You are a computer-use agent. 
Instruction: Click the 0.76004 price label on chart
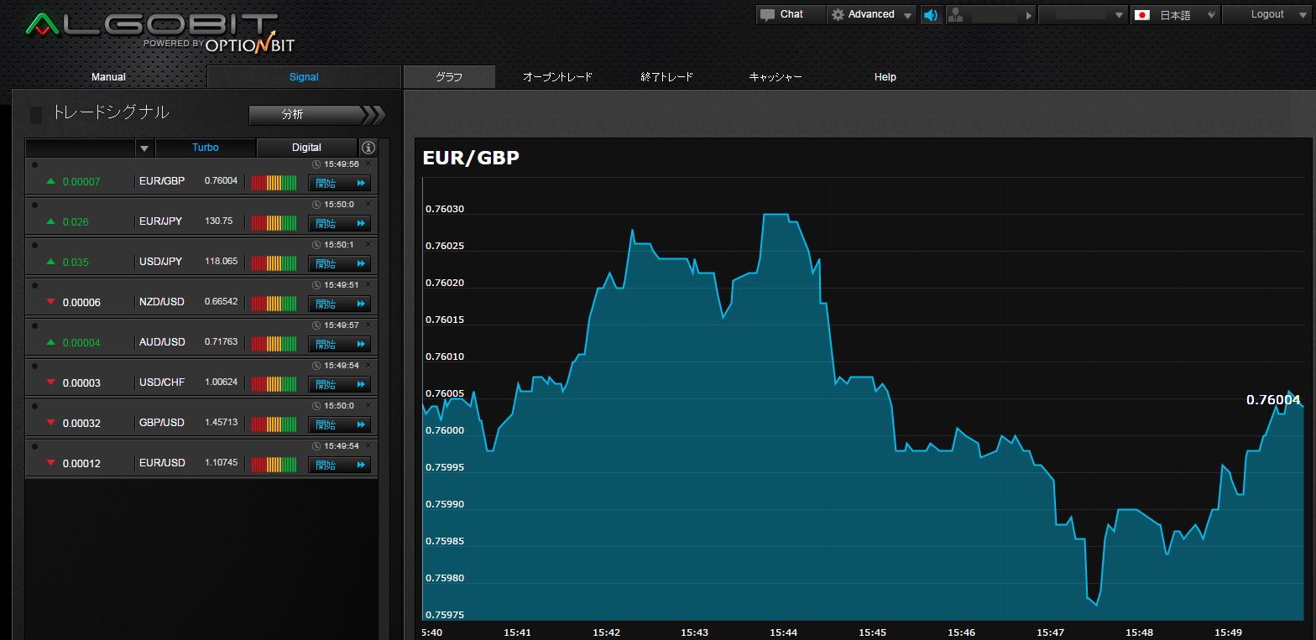pos(1273,400)
